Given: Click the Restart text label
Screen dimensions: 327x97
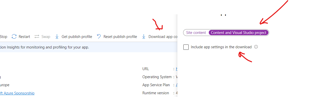Looking at the screenshot, I should pos(24,37).
